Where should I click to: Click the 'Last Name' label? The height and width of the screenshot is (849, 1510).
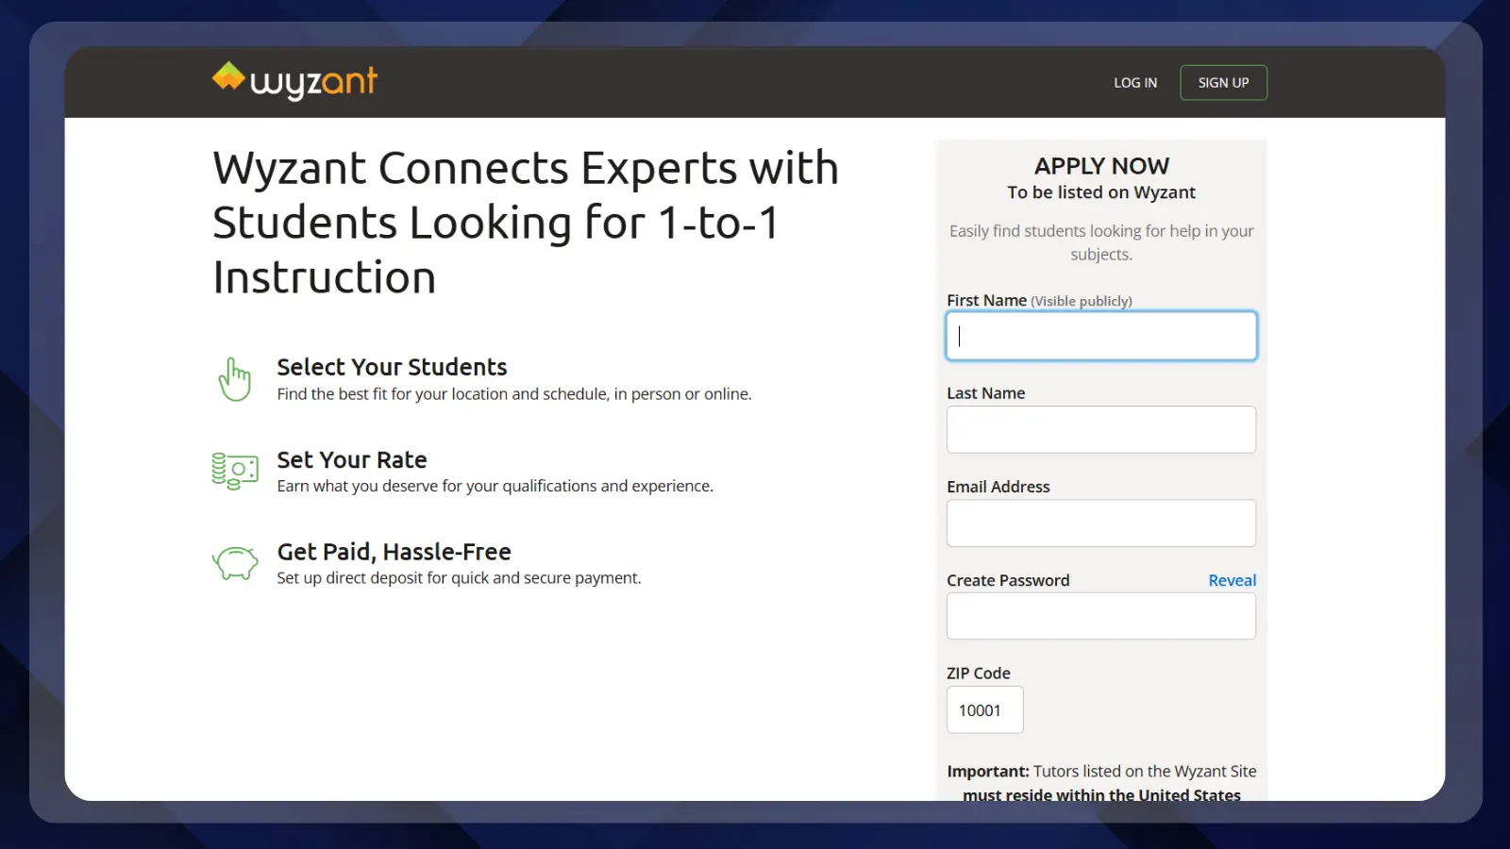pos(985,393)
